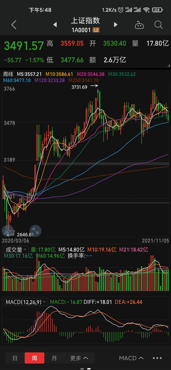Tap the alarm clock status icon
Image resolution: width=171 pixels, height=370 pixels.
click(x=121, y=10)
